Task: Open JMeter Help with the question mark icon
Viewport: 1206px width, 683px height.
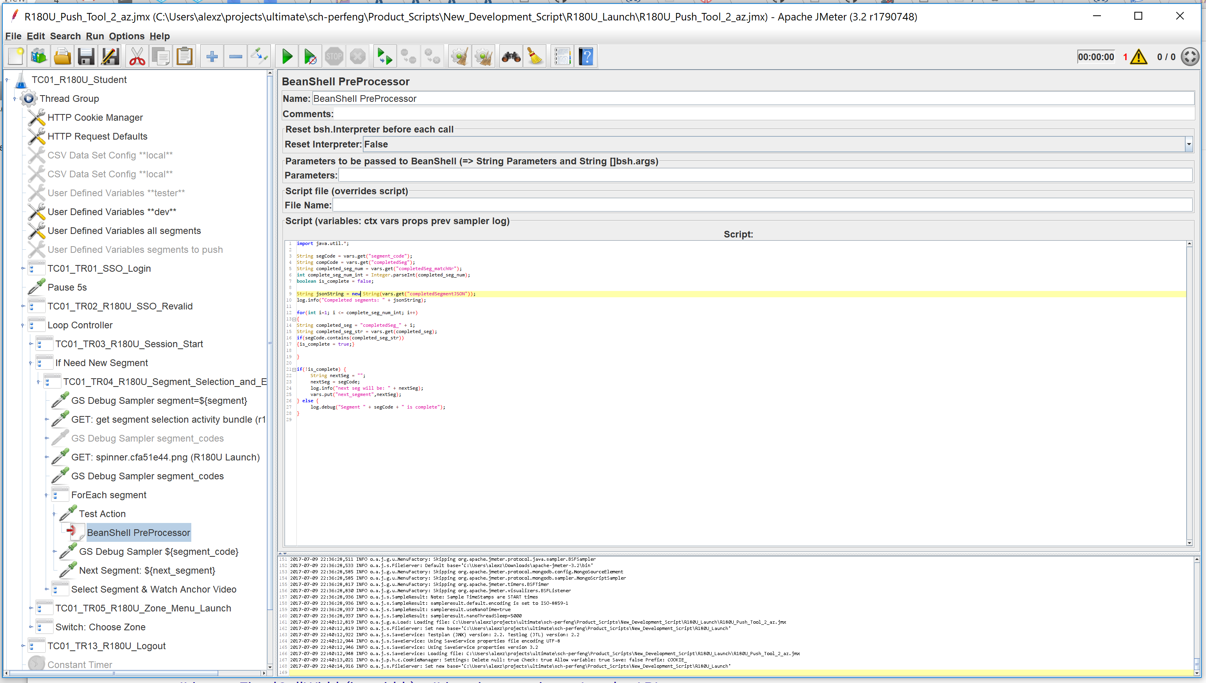Action: coord(586,56)
